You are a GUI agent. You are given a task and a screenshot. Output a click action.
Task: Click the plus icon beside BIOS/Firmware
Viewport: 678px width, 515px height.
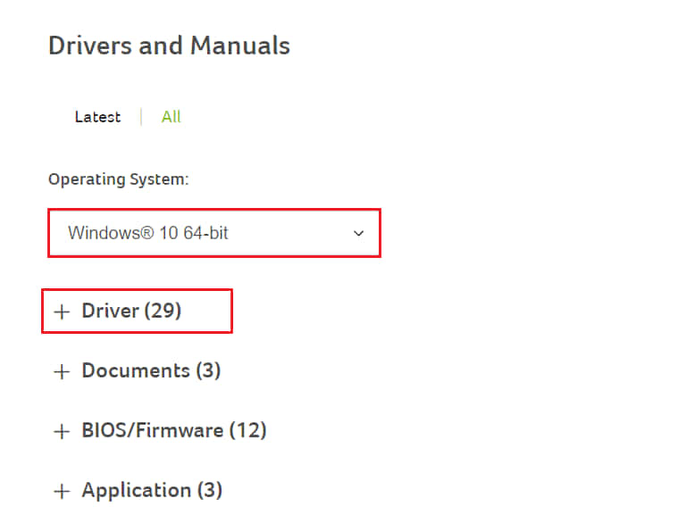pyautogui.click(x=62, y=431)
